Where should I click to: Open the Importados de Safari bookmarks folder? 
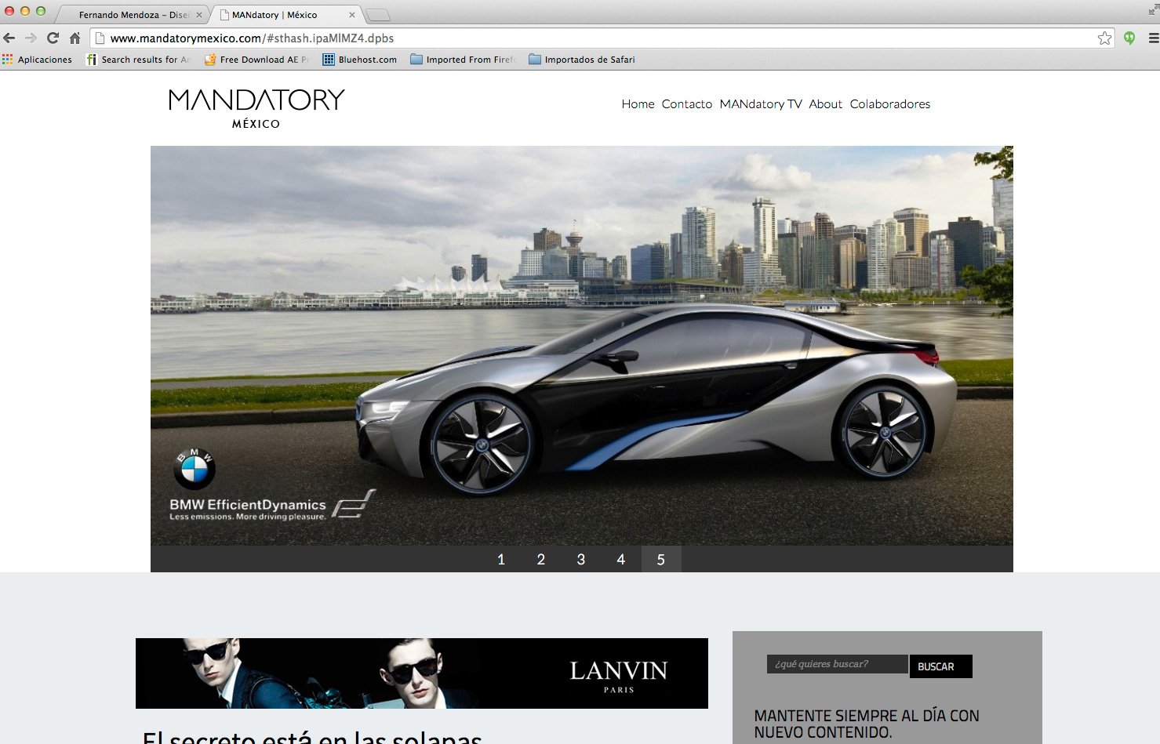[582, 60]
